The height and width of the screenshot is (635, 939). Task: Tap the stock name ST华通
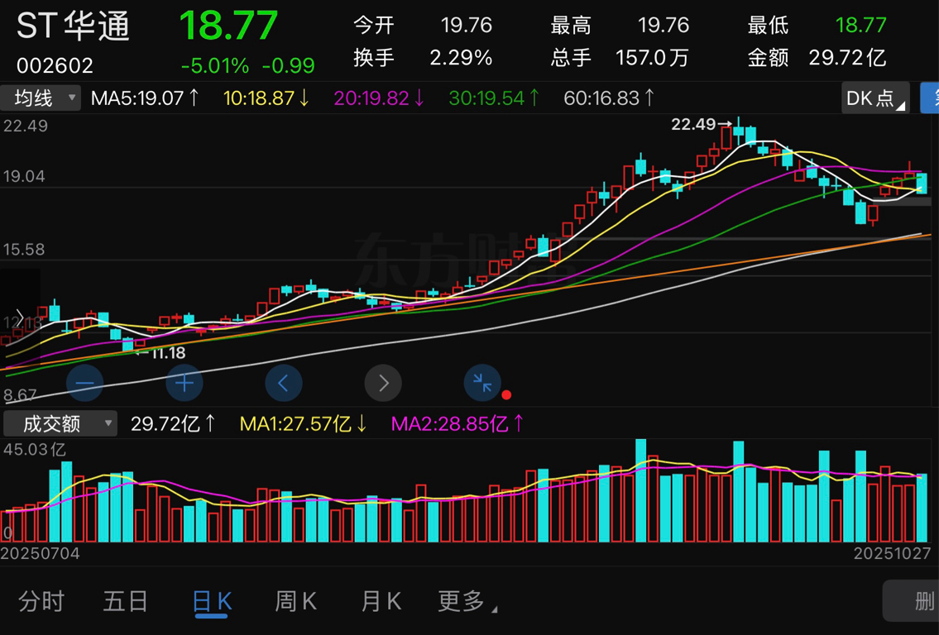coord(73,26)
